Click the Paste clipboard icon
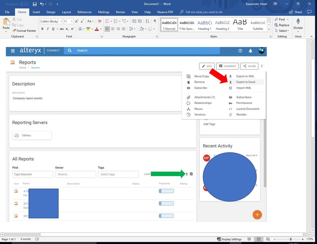Screen dimensions: 317x244 click(6, 22)
